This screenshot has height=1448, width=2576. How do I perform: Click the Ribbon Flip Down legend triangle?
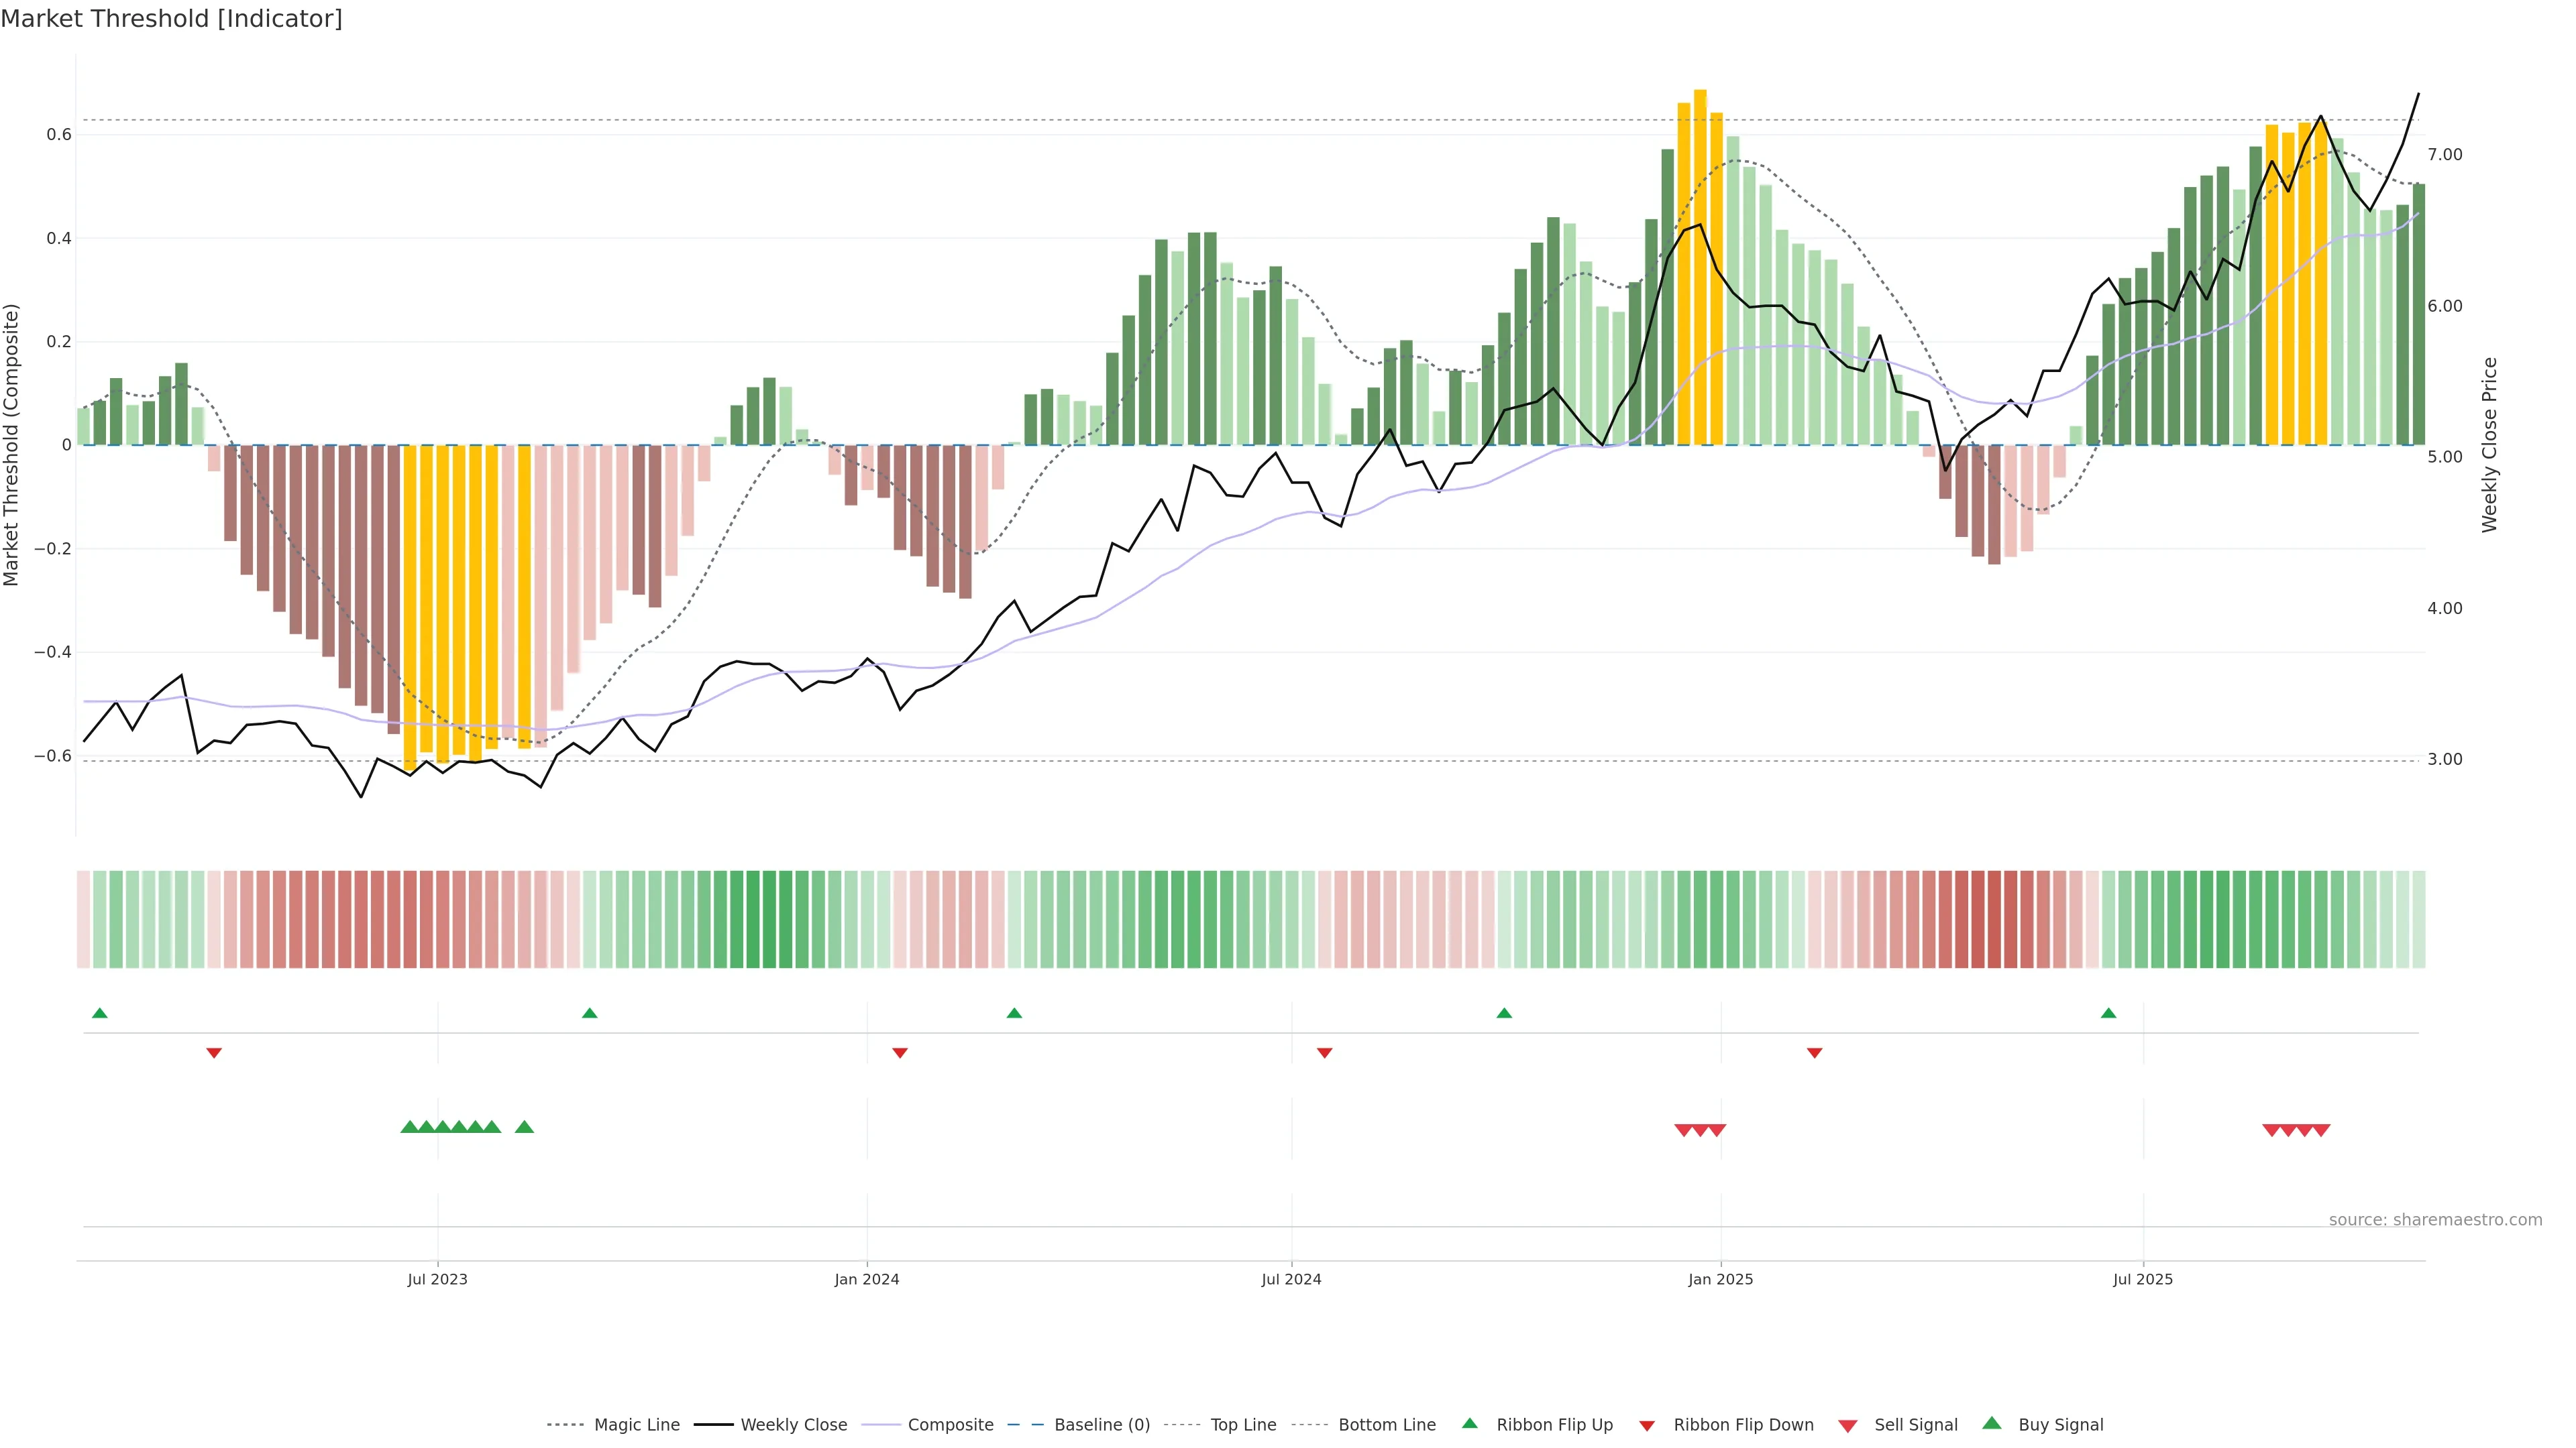[x=1647, y=1425]
